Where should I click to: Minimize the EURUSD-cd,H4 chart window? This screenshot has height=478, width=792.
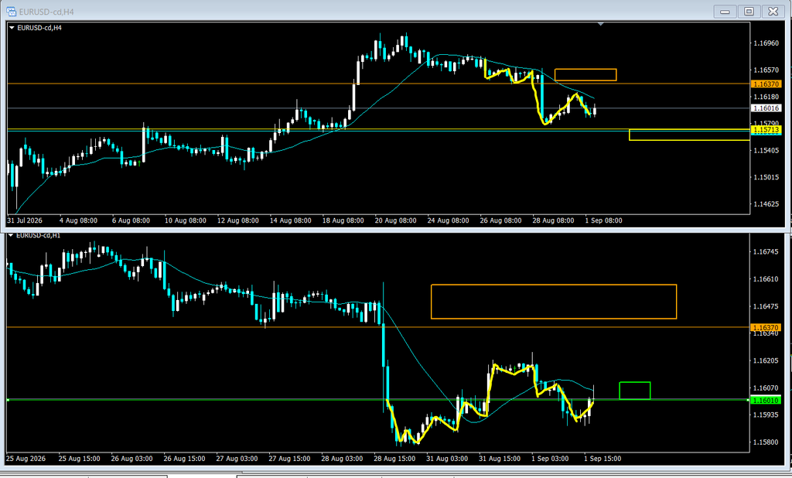pos(725,11)
